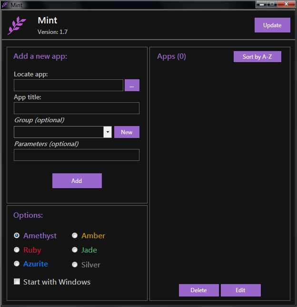This screenshot has height=307, width=297.
Task: Click the Locate app path field
Action: pyautogui.click(x=68, y=85)
